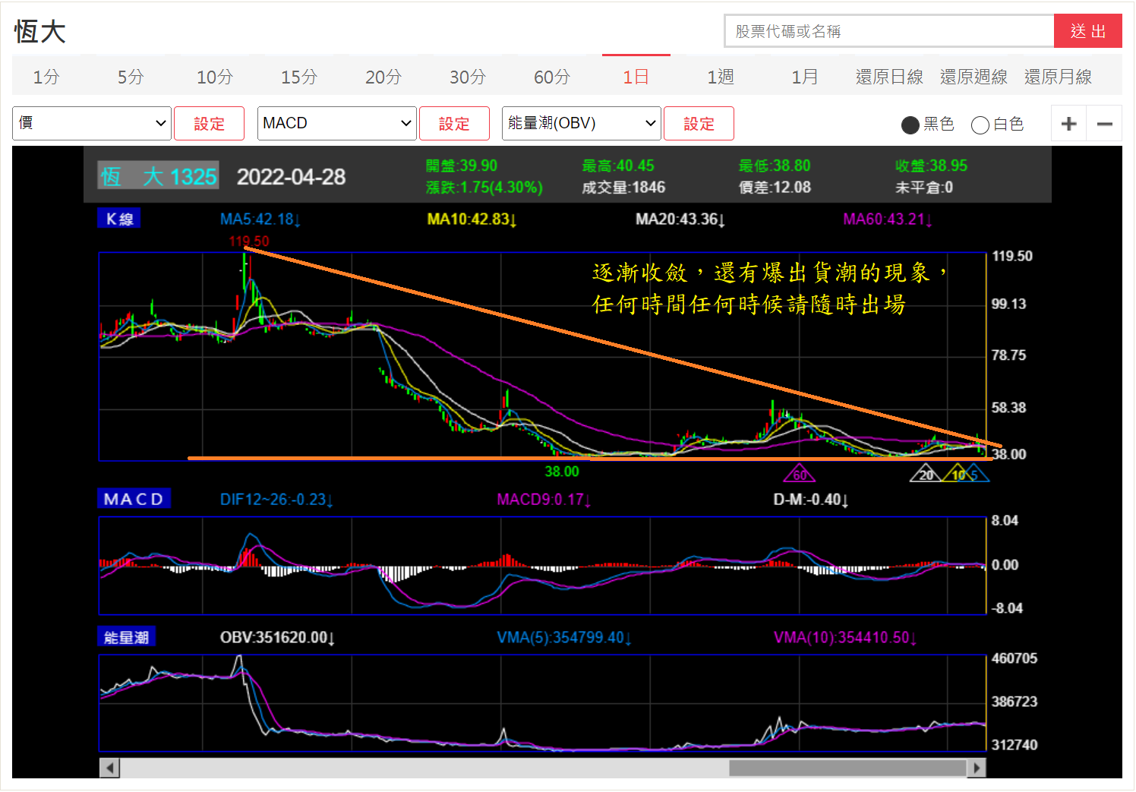Click the MA60:43.21 value
This screenshot has height=792, width=1136.
888,219
